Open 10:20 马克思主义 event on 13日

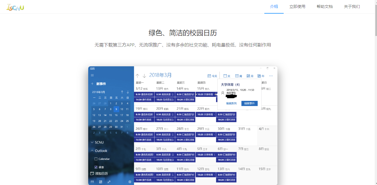point(165,100)
